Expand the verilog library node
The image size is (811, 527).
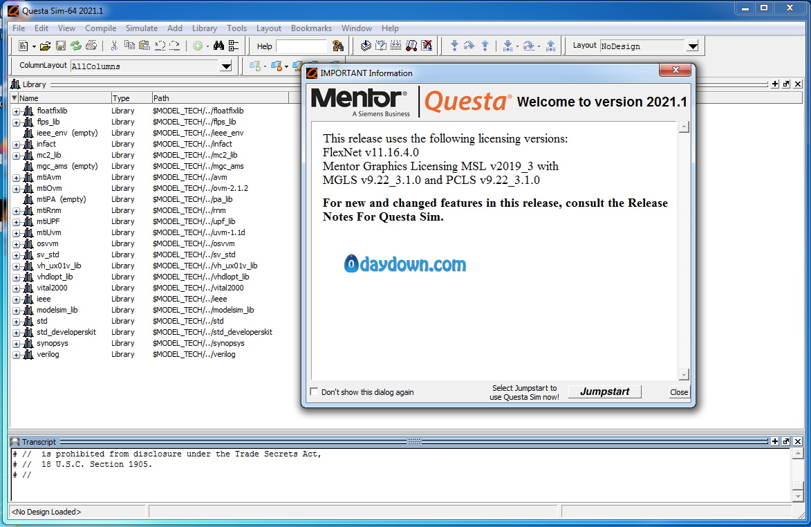tap(17, 355)
